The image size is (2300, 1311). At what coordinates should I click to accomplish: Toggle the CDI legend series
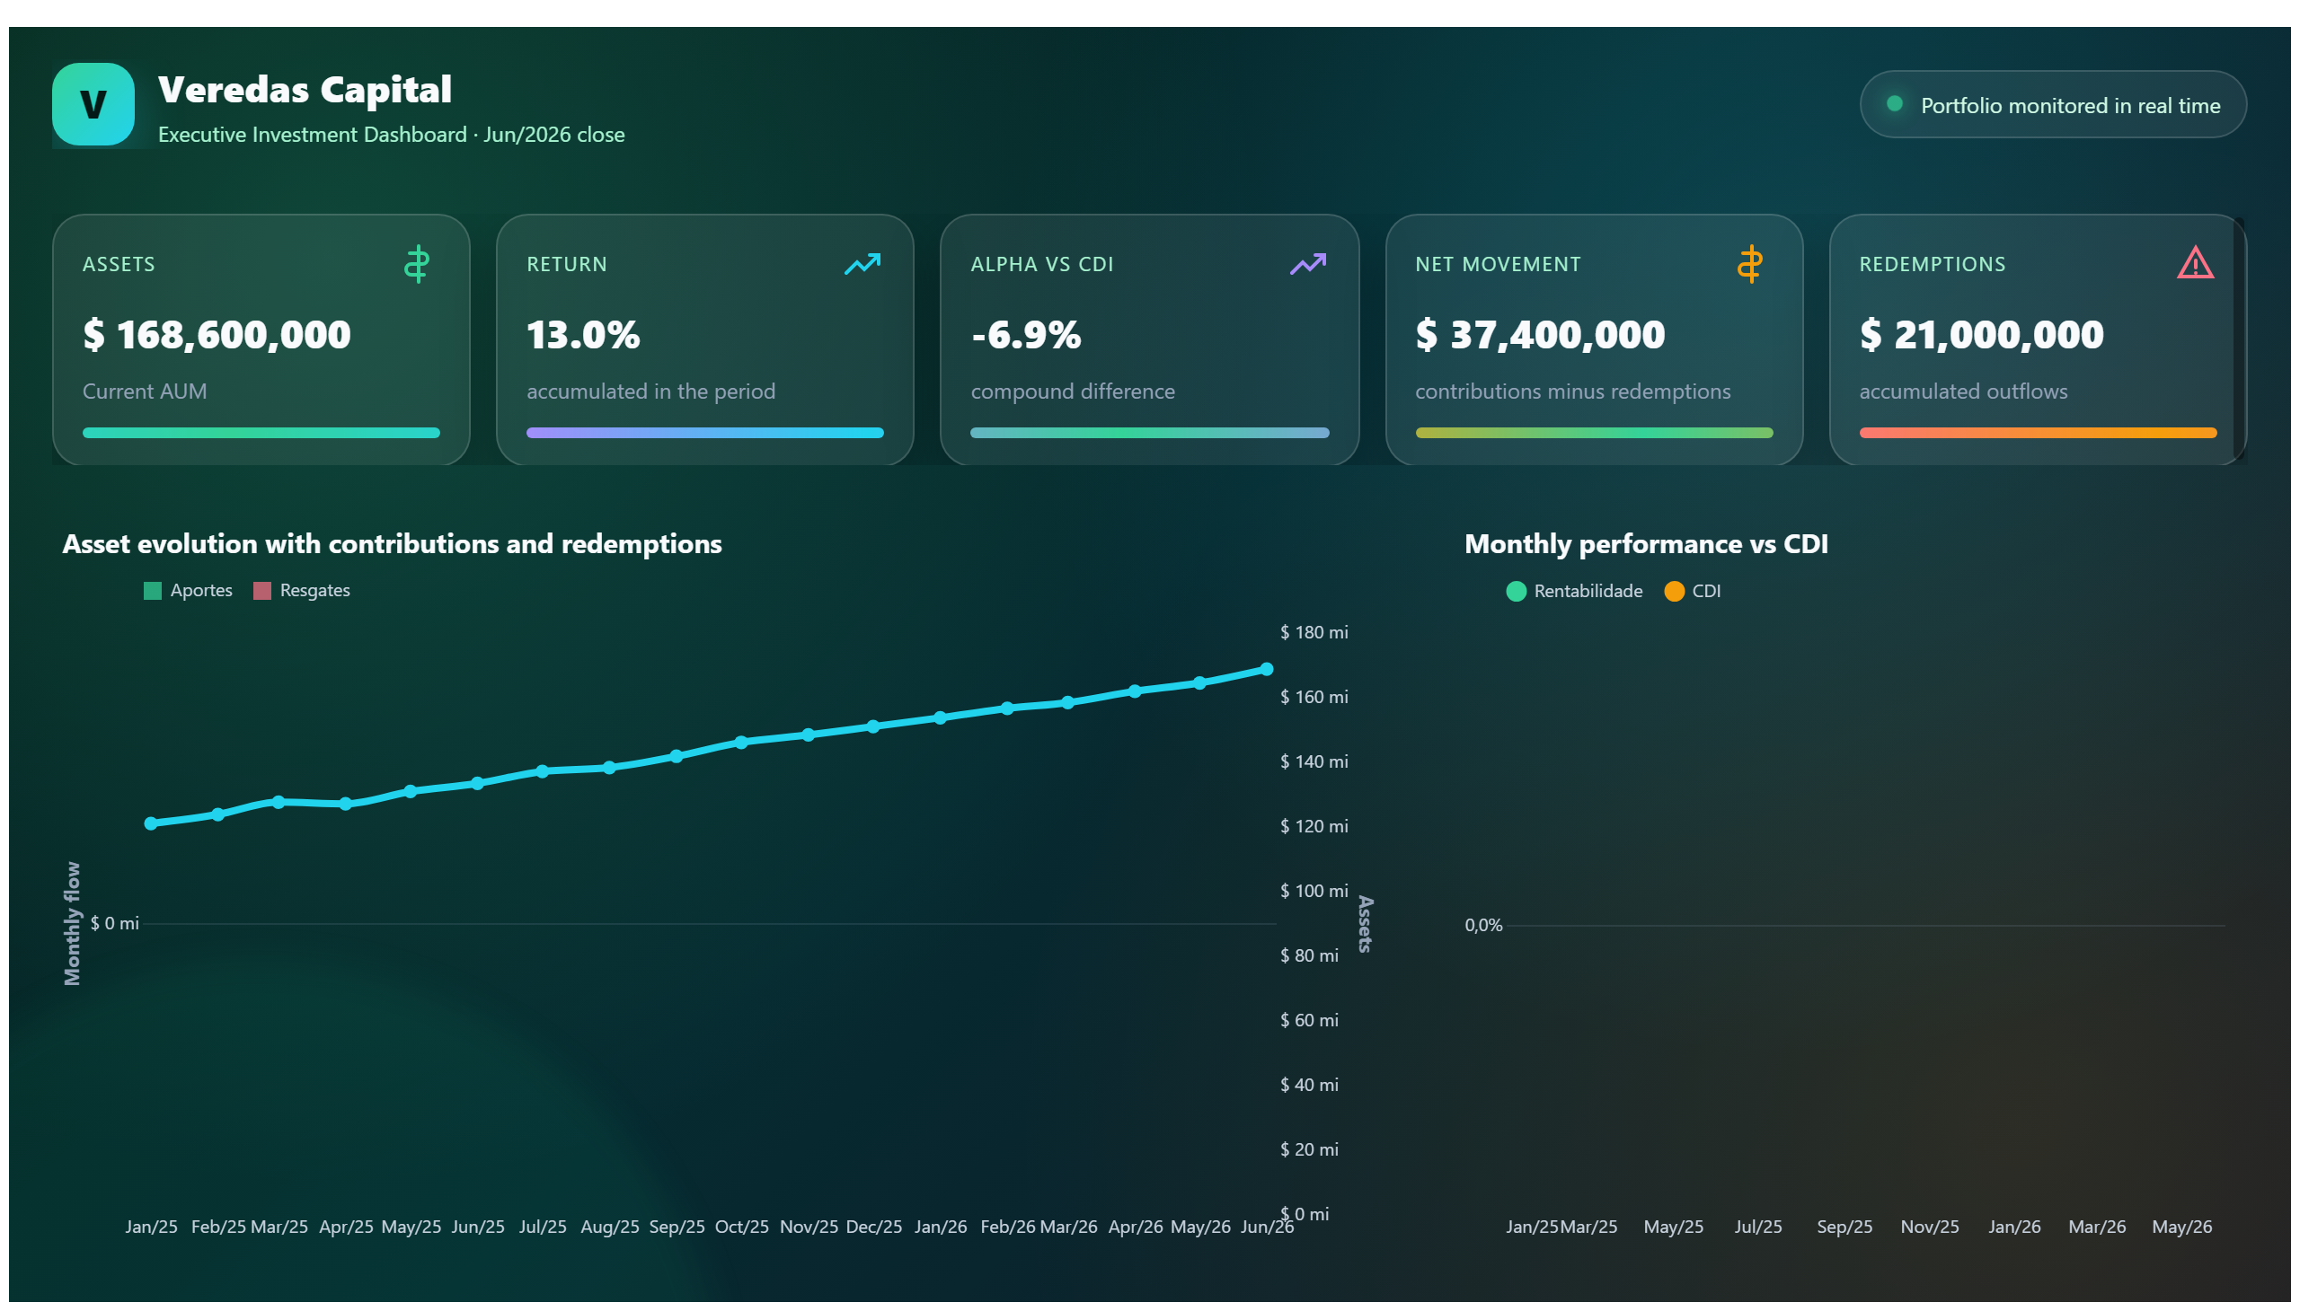1693,592
